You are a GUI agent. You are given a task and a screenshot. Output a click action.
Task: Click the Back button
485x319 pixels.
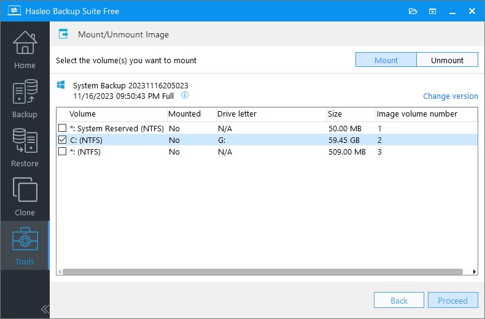pos(399,300)
